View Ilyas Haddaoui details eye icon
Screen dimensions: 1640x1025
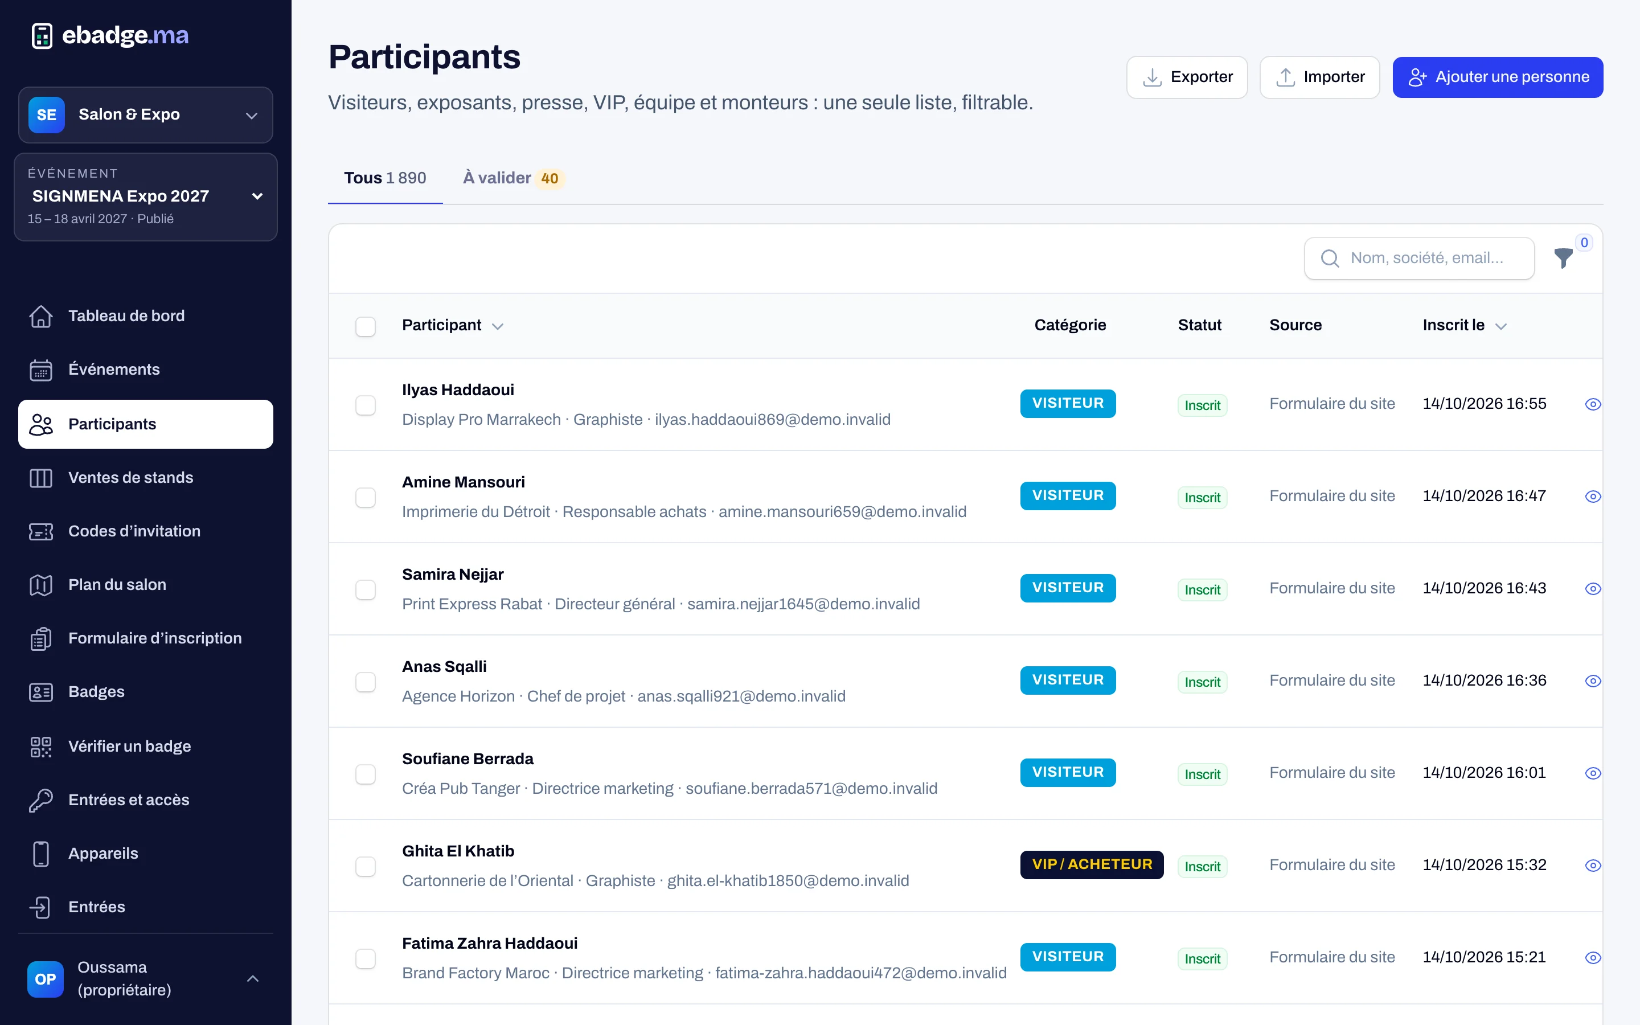click(x=1593, y=404)
